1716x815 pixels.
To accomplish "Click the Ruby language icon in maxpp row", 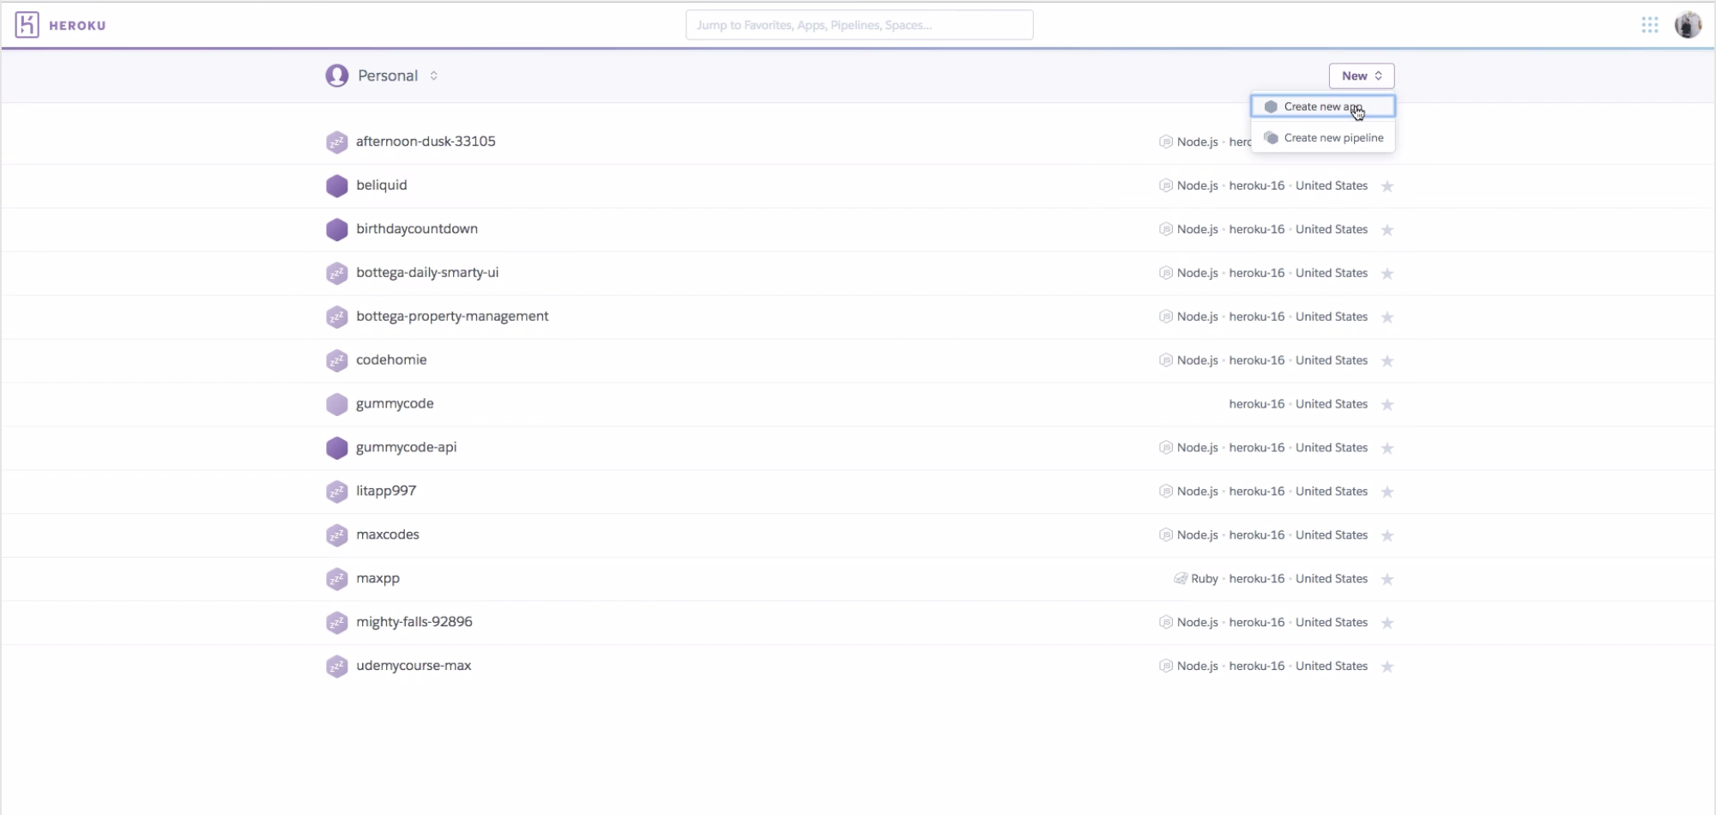I will 1181,578.
